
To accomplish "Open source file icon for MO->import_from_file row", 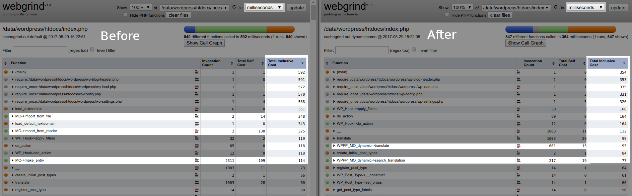I will coord(197,116).
